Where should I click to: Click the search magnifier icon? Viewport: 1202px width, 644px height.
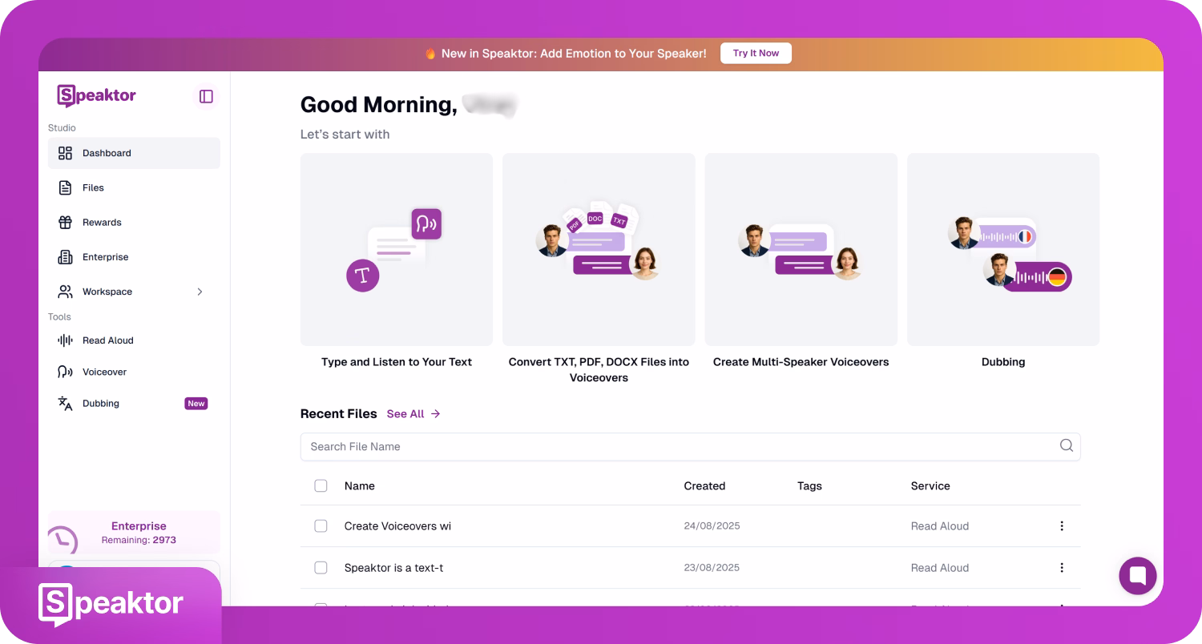(x=1066, y=446)
